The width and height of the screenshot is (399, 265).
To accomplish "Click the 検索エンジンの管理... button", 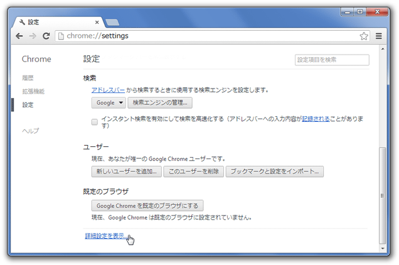I will pyautogui.click(x=160, y=103).
